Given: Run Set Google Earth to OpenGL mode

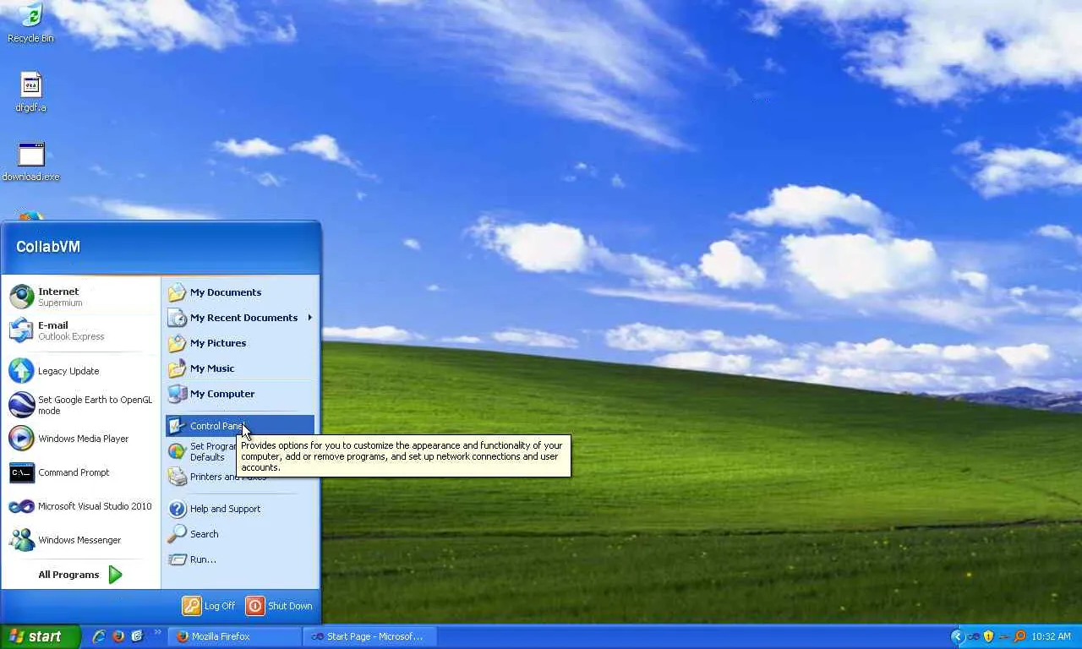Looking at the screenshot, I should [x=80, y=405].
